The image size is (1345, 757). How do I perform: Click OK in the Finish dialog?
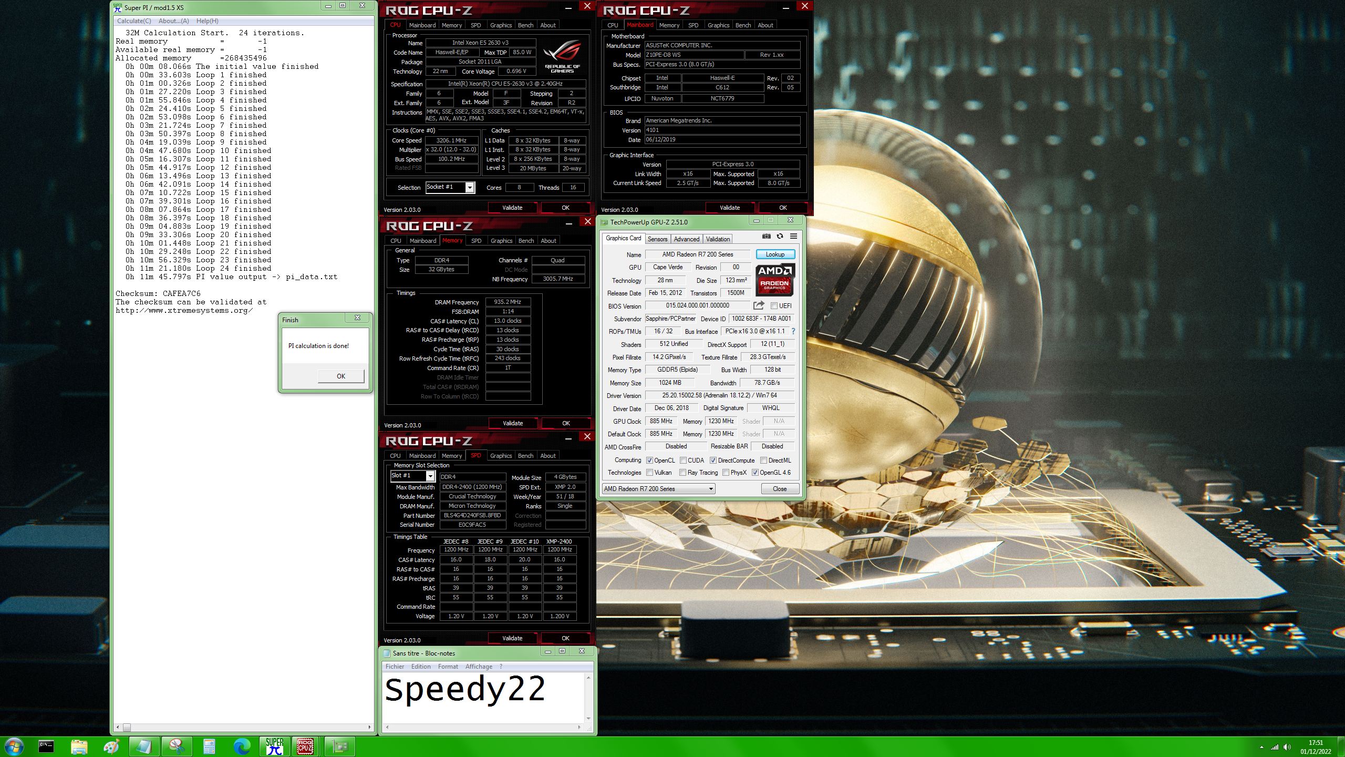pos(340,376)
